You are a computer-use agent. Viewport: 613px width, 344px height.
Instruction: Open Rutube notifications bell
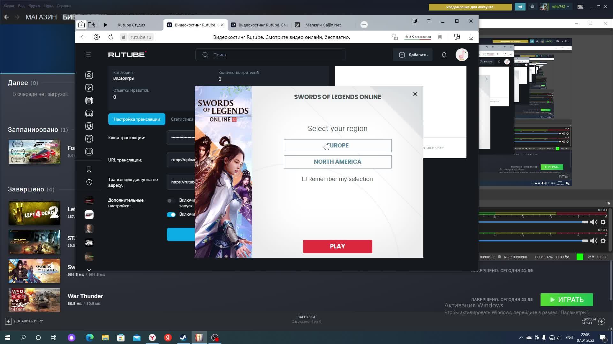(x=444, y=55)
